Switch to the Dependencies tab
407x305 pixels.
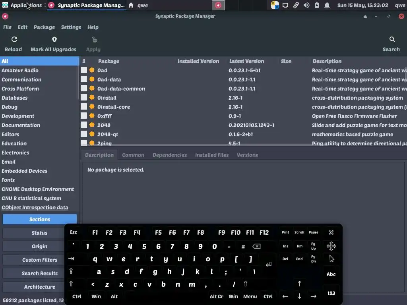pyautogui.click(x=170, y=155)
